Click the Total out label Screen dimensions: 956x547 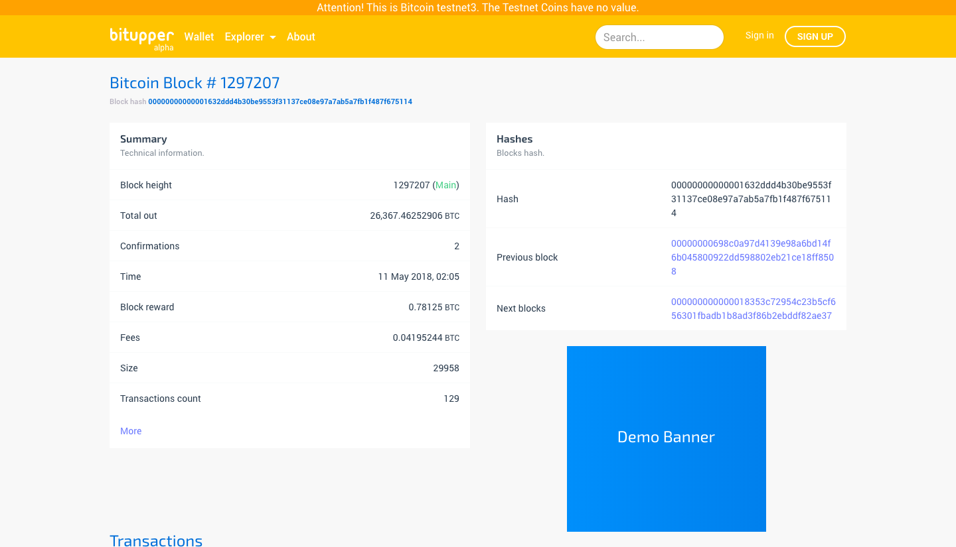(139, 215)
